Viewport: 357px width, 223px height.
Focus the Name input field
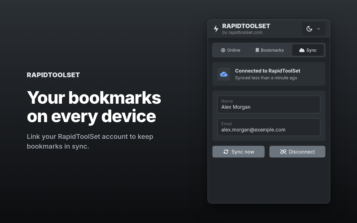tap(269, 105)
